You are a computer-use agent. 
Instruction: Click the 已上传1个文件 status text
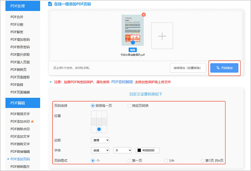pos(72,68)
